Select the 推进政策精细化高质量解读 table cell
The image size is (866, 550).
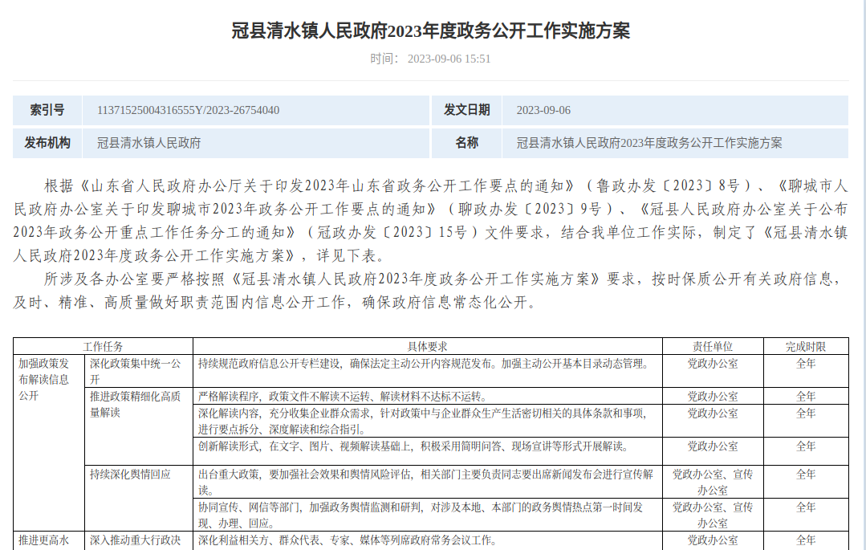coord(135,405)
